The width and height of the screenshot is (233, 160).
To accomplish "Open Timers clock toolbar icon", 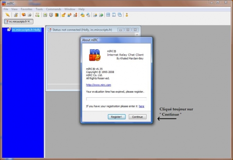I will 51,15.
